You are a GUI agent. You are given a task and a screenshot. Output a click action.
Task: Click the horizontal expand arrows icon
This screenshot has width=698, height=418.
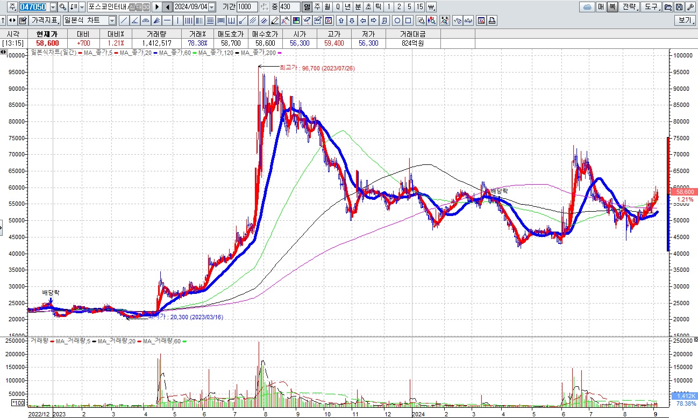12,20
